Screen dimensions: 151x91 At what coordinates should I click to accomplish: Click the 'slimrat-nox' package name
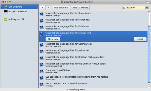point(51,79)
